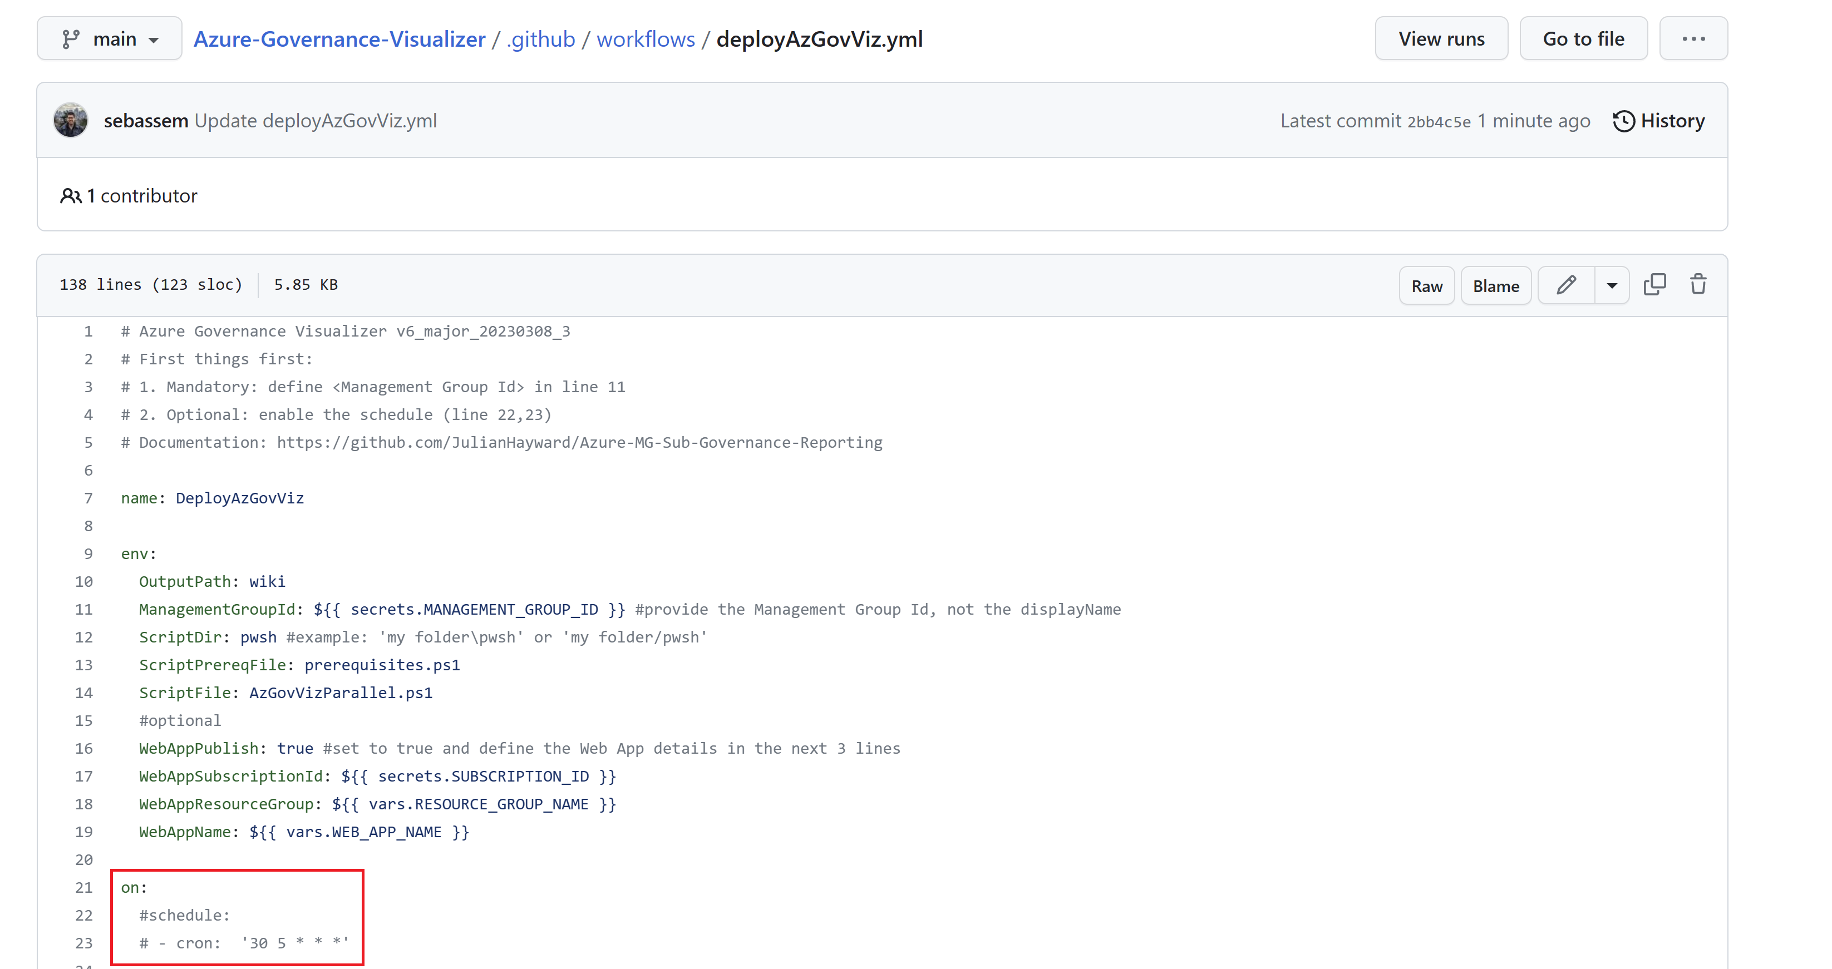Click the Edit file pencil icon
This screenshot has height=969, width=1832.
(x=1567, y=285)
